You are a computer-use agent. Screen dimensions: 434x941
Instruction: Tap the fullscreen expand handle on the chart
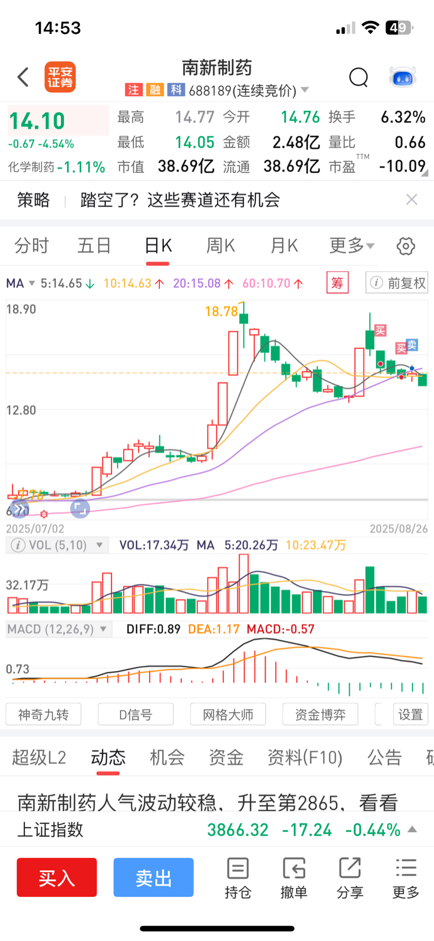point(80,509)
